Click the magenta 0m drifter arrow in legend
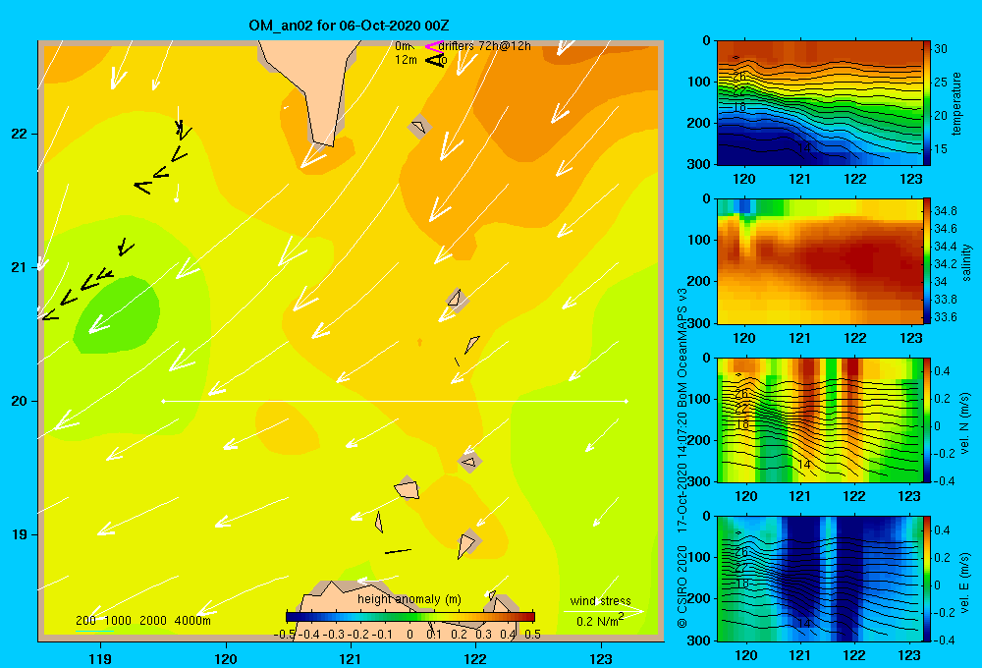 433,46
